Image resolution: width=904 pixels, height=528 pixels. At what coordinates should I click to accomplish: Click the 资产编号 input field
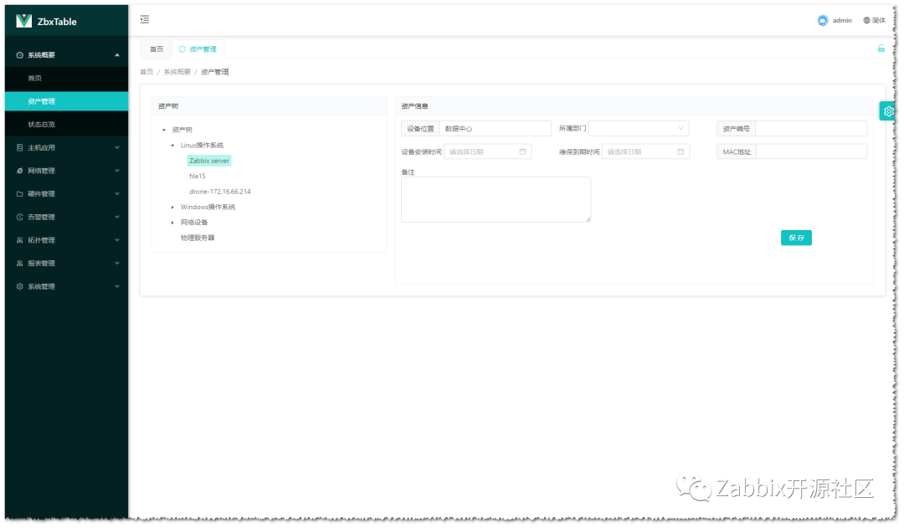click(x=810, y=129)
